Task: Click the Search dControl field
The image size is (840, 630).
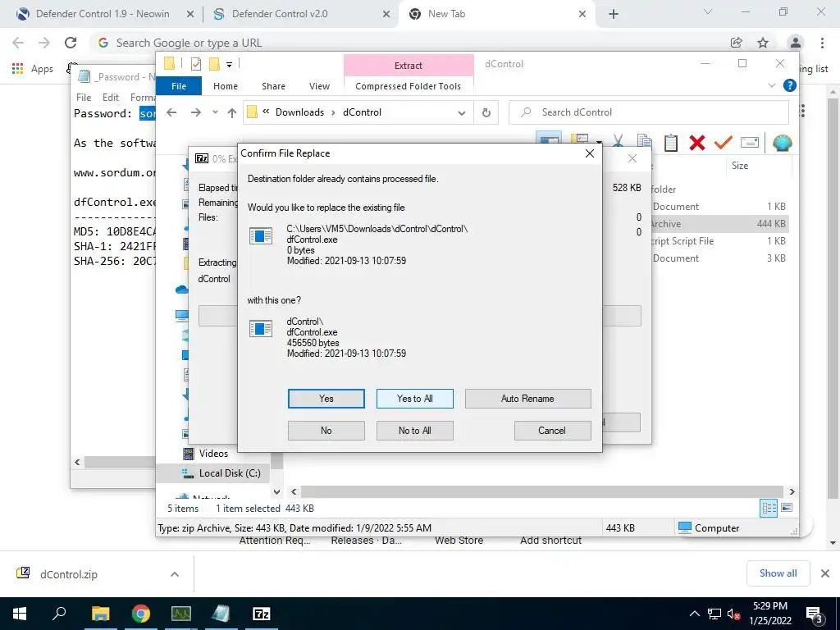Action: click(x=648, y=112)
